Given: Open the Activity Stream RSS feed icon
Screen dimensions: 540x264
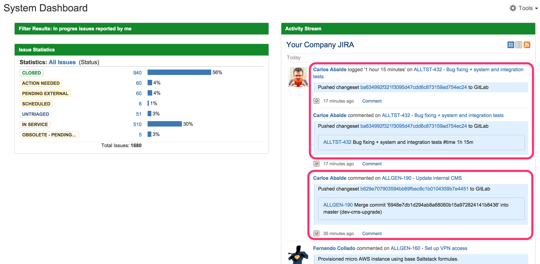Looking at the screenshot, I should pos(527,45).
